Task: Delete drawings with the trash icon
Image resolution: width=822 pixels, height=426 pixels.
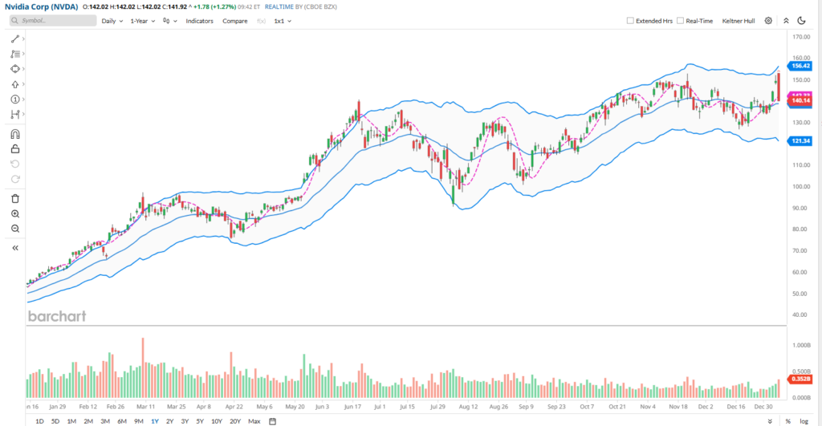Action: pos(14,198)
